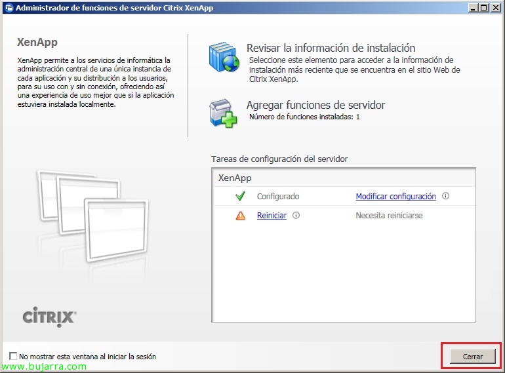Click the books and globe installation info icon
This screenshot has height=373, width=505.
click(x=224, y=57)
